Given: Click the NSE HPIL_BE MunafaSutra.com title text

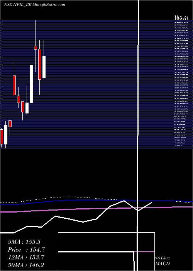Looking at the screenshot, I should click(x=34, y=5).
